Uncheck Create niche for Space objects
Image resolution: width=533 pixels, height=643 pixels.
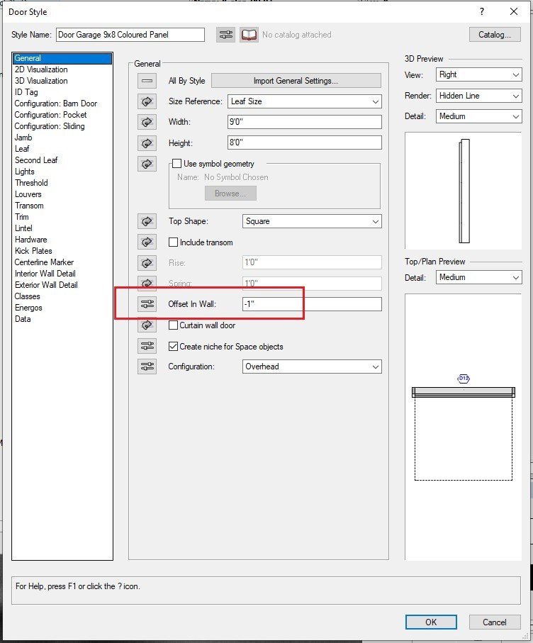[174, 346]
